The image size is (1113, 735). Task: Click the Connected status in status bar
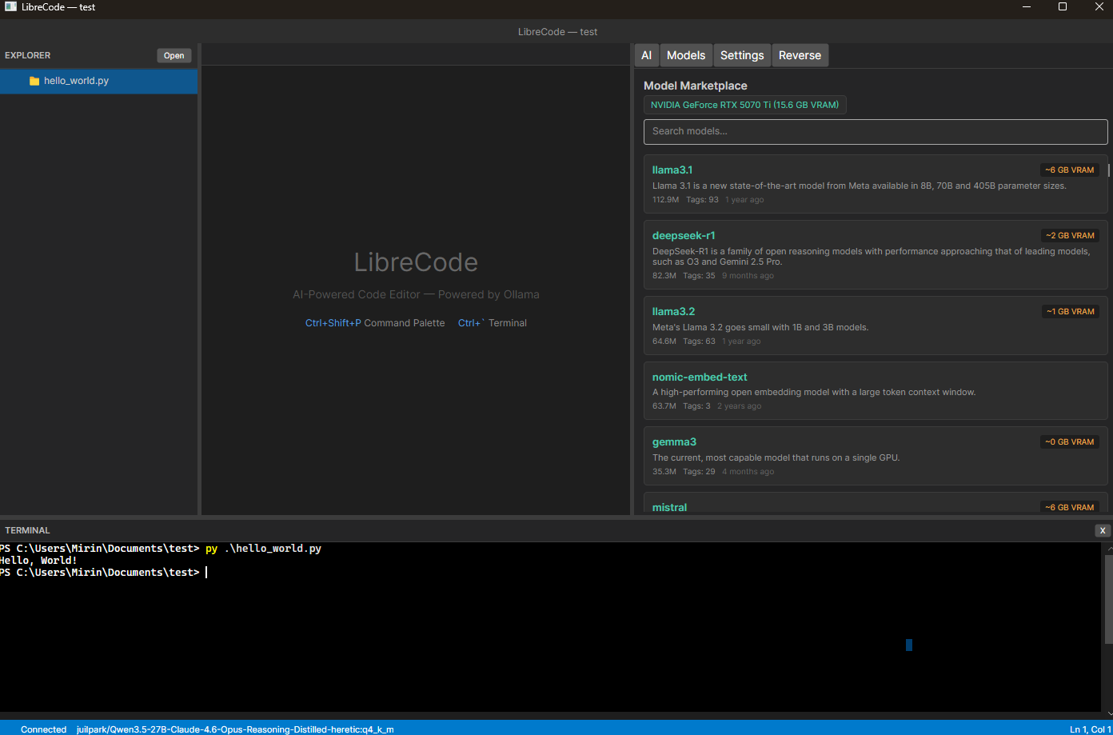tap(43, 729)
